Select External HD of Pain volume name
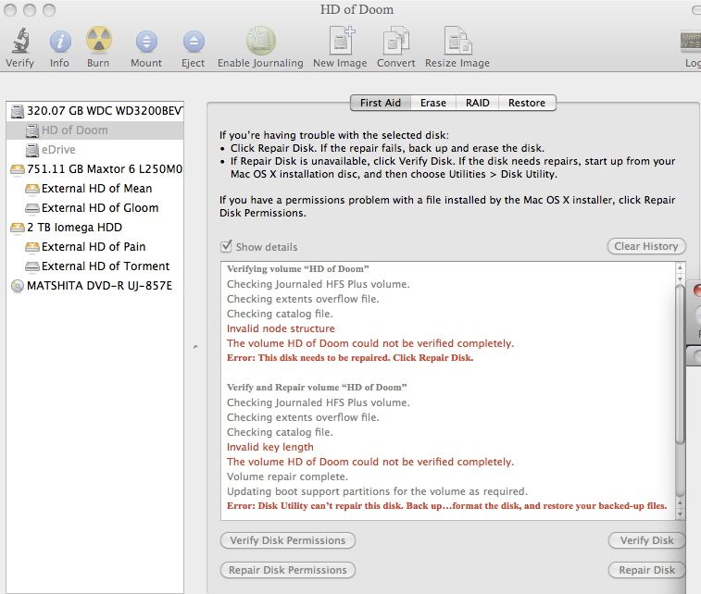This screenshot has height=594, width=701. point(94,246)
